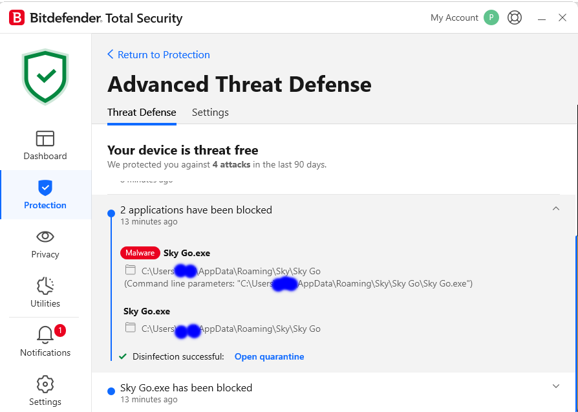Image resolution: width=578 pixels, height=412 pixels.
Task: Check Notifications with the red badge
Action: tap(45, 342)
